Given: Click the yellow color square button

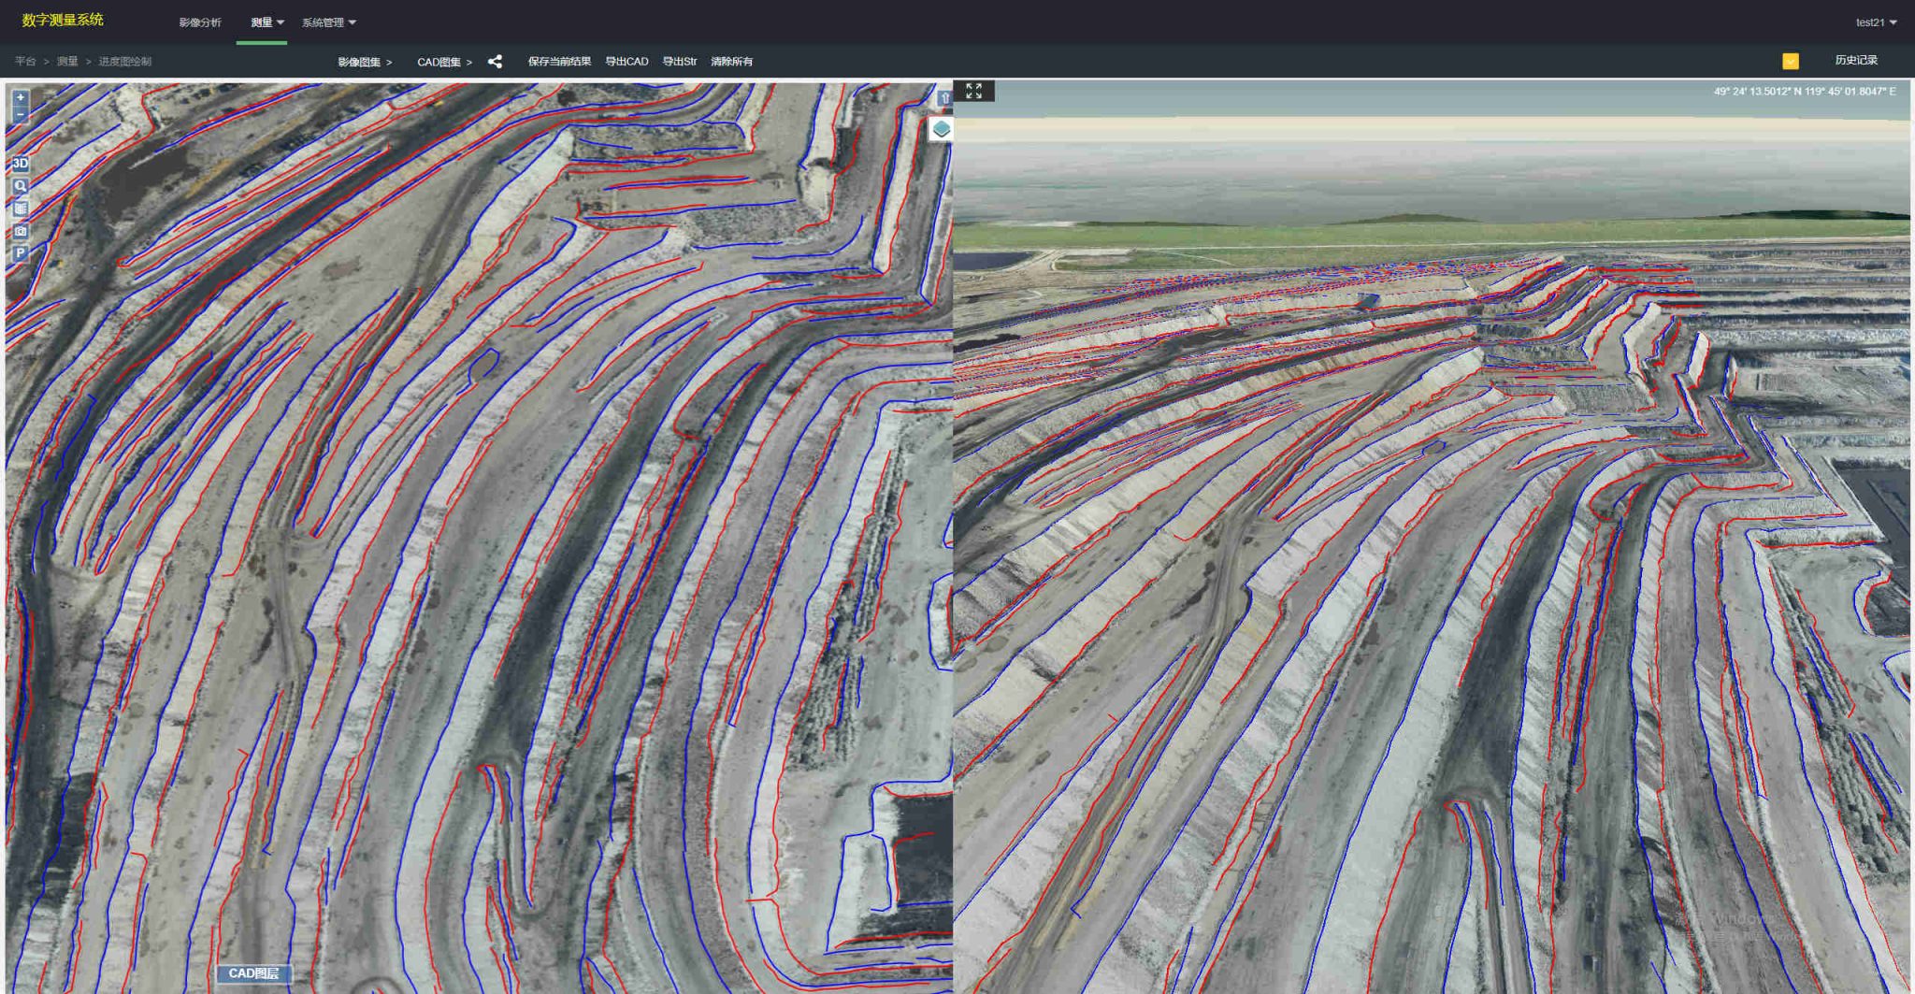Looking at the screenshot, I should click(1791, 61).
